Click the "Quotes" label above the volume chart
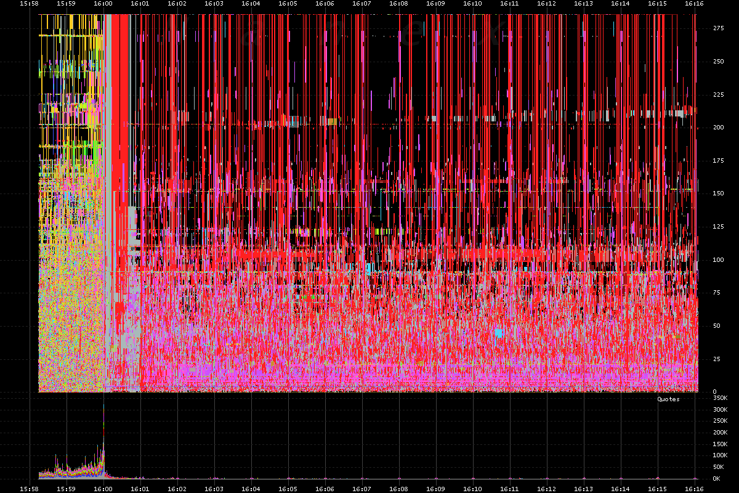Image resolution: width=739 pixels, height=493 pixels. point(668,399)
